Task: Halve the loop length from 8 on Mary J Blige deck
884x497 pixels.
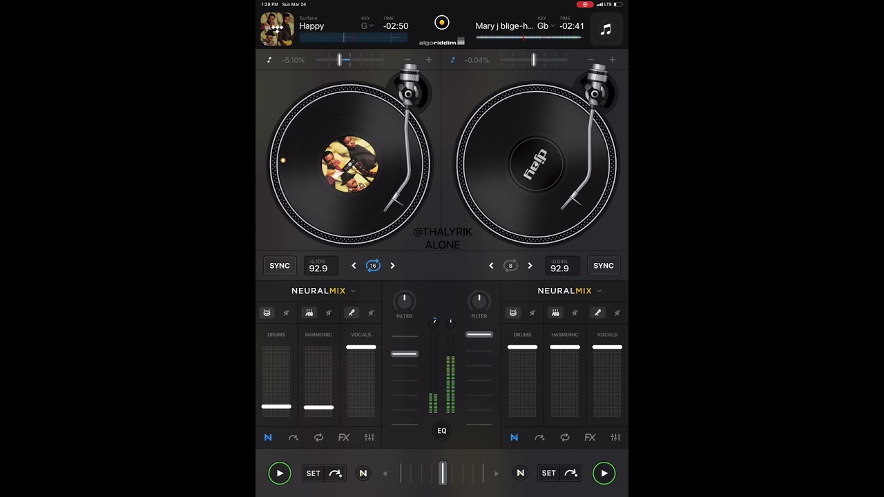Action: click(x=491, y=266)
